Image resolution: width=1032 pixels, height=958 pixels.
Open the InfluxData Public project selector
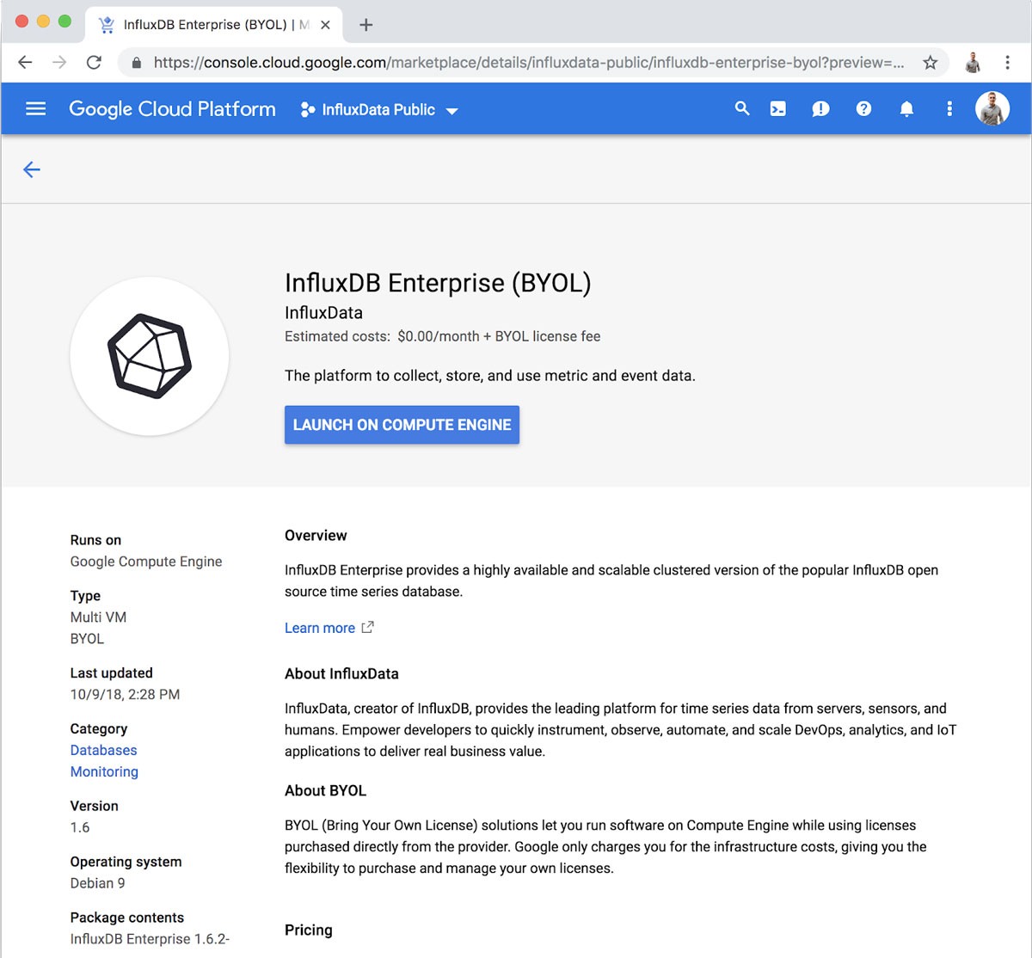point(378,109)
